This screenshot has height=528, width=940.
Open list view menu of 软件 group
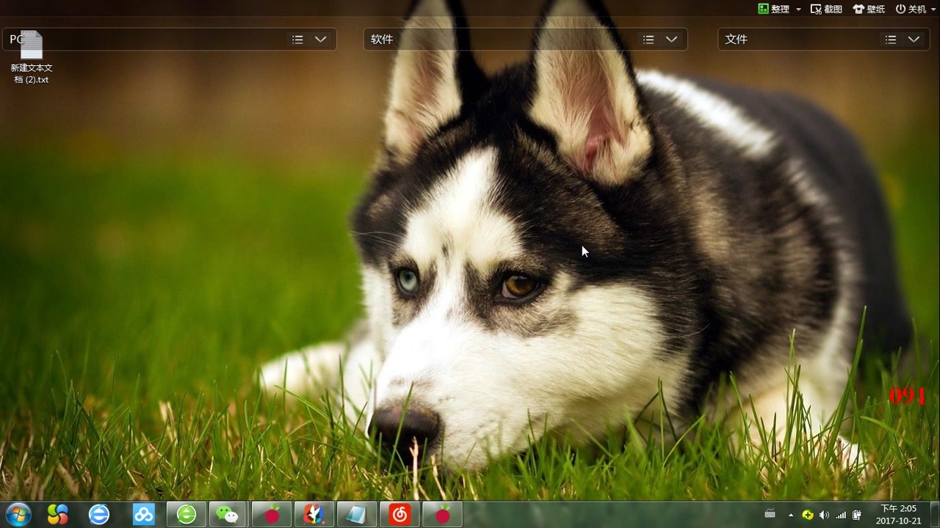click(648, 40)
